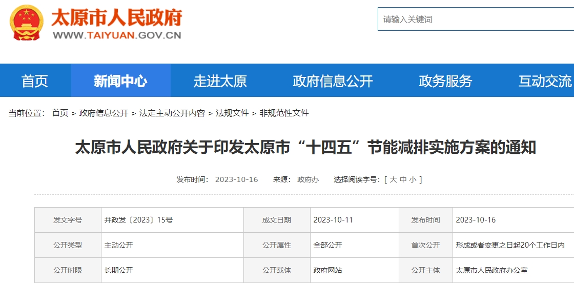Click the 太原市人民政府 site title
This screenshot has height=283, width=574.
tap(116, 18)
